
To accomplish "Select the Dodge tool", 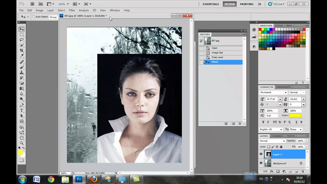I will (22, 99).
